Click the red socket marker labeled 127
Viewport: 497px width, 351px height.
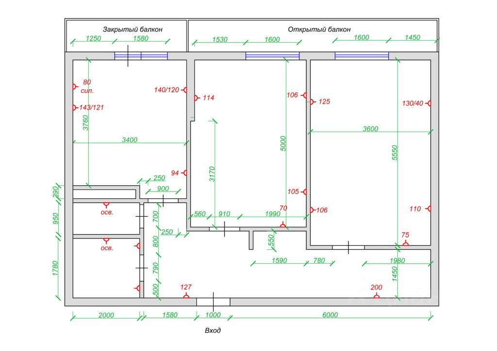point(186,296)
